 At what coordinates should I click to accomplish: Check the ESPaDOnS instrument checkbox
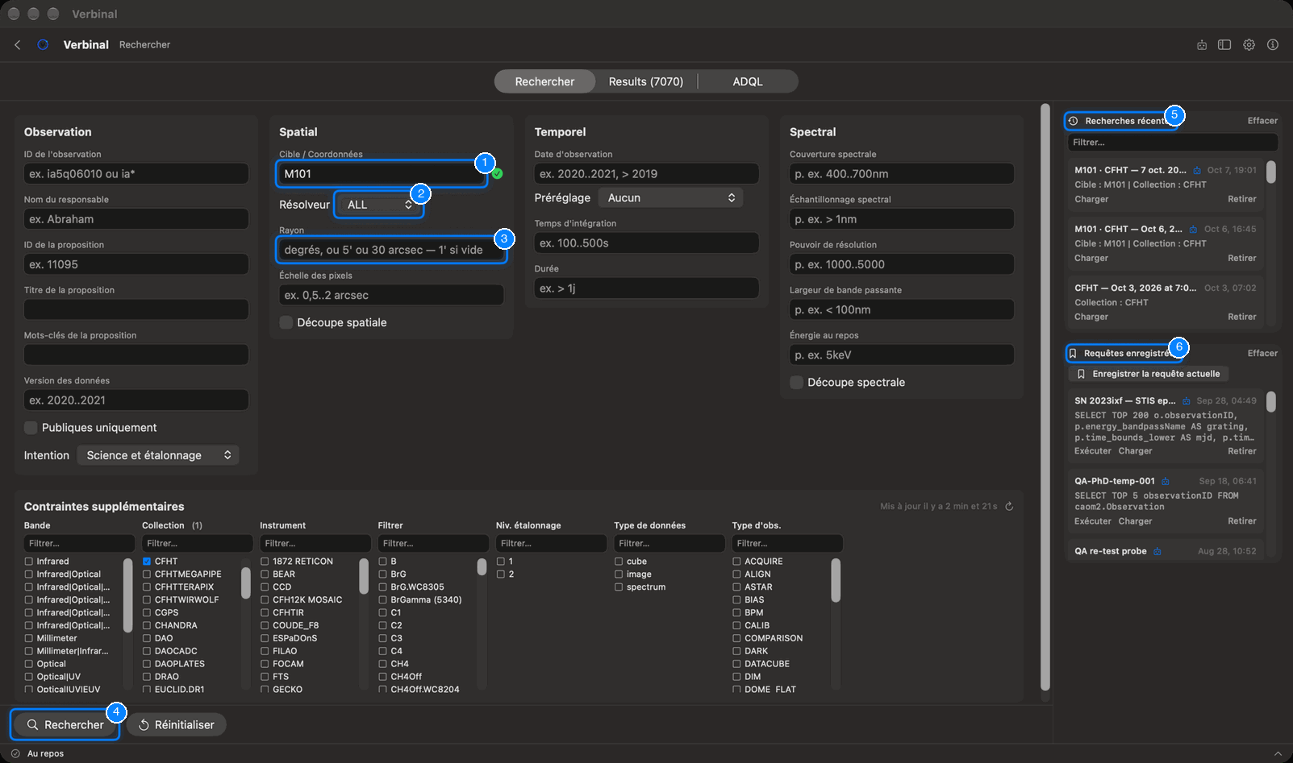[x=265, y=638]
